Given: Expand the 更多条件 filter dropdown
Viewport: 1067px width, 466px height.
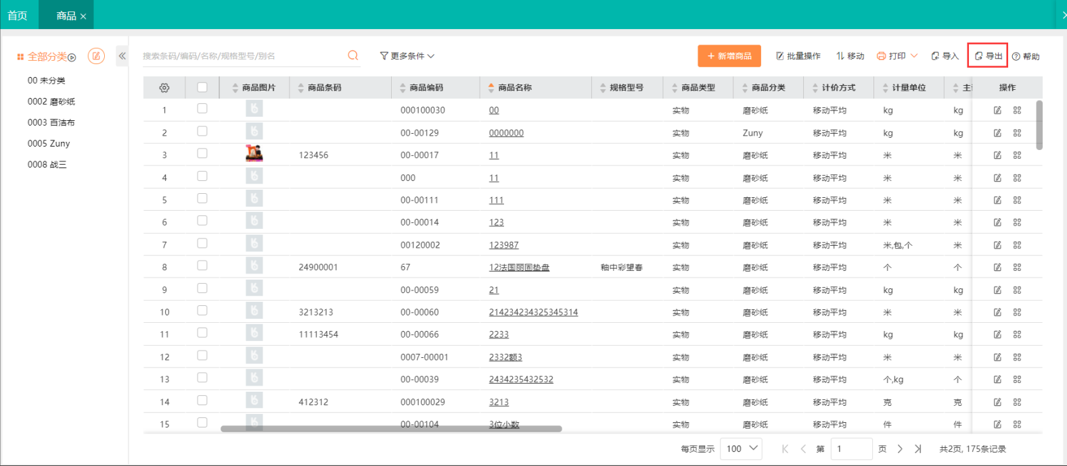Looking at the screenshot, I should pyautogui.click(x=407, y=56).
